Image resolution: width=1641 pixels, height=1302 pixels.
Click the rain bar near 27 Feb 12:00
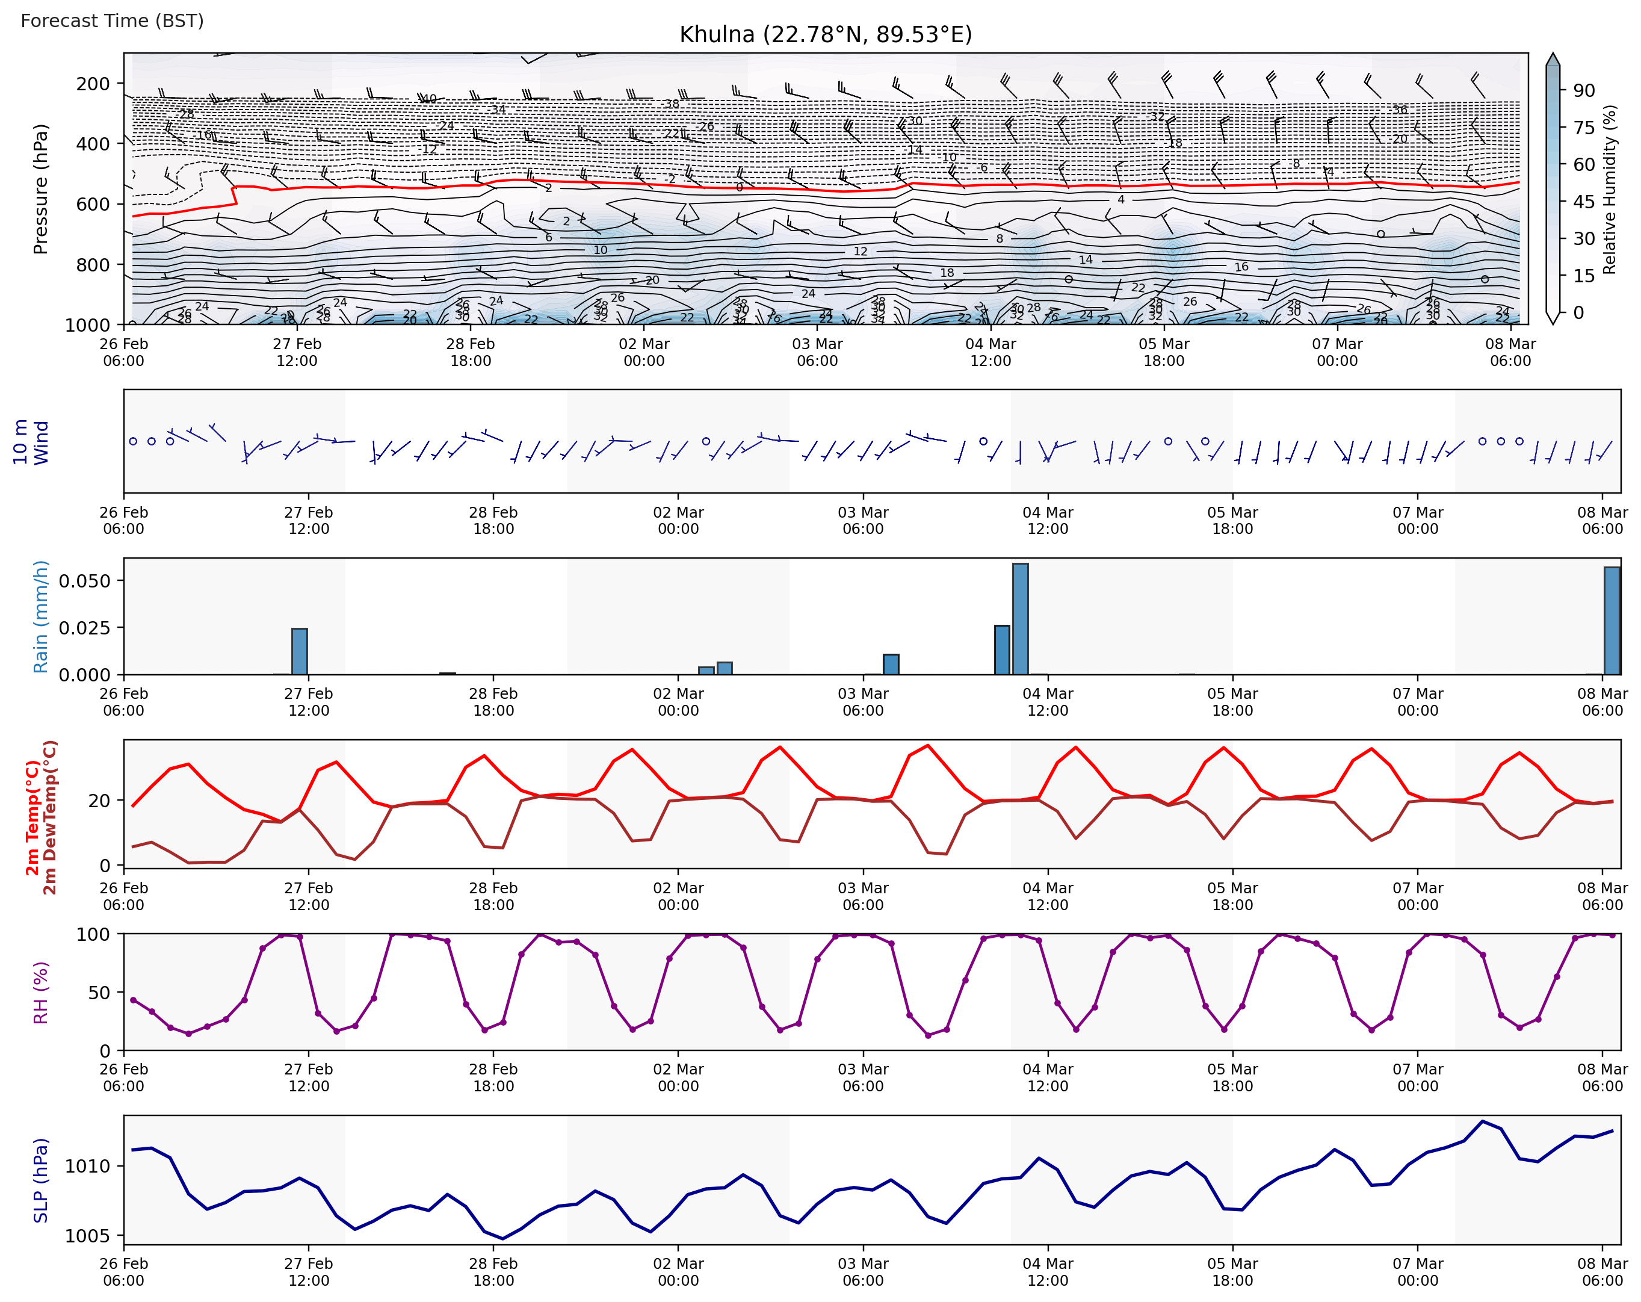coord(299,651)
